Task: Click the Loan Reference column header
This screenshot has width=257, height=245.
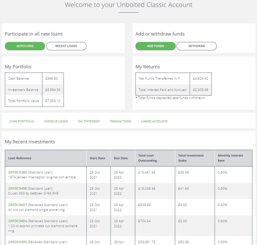Action: click(x=20, y=158)
